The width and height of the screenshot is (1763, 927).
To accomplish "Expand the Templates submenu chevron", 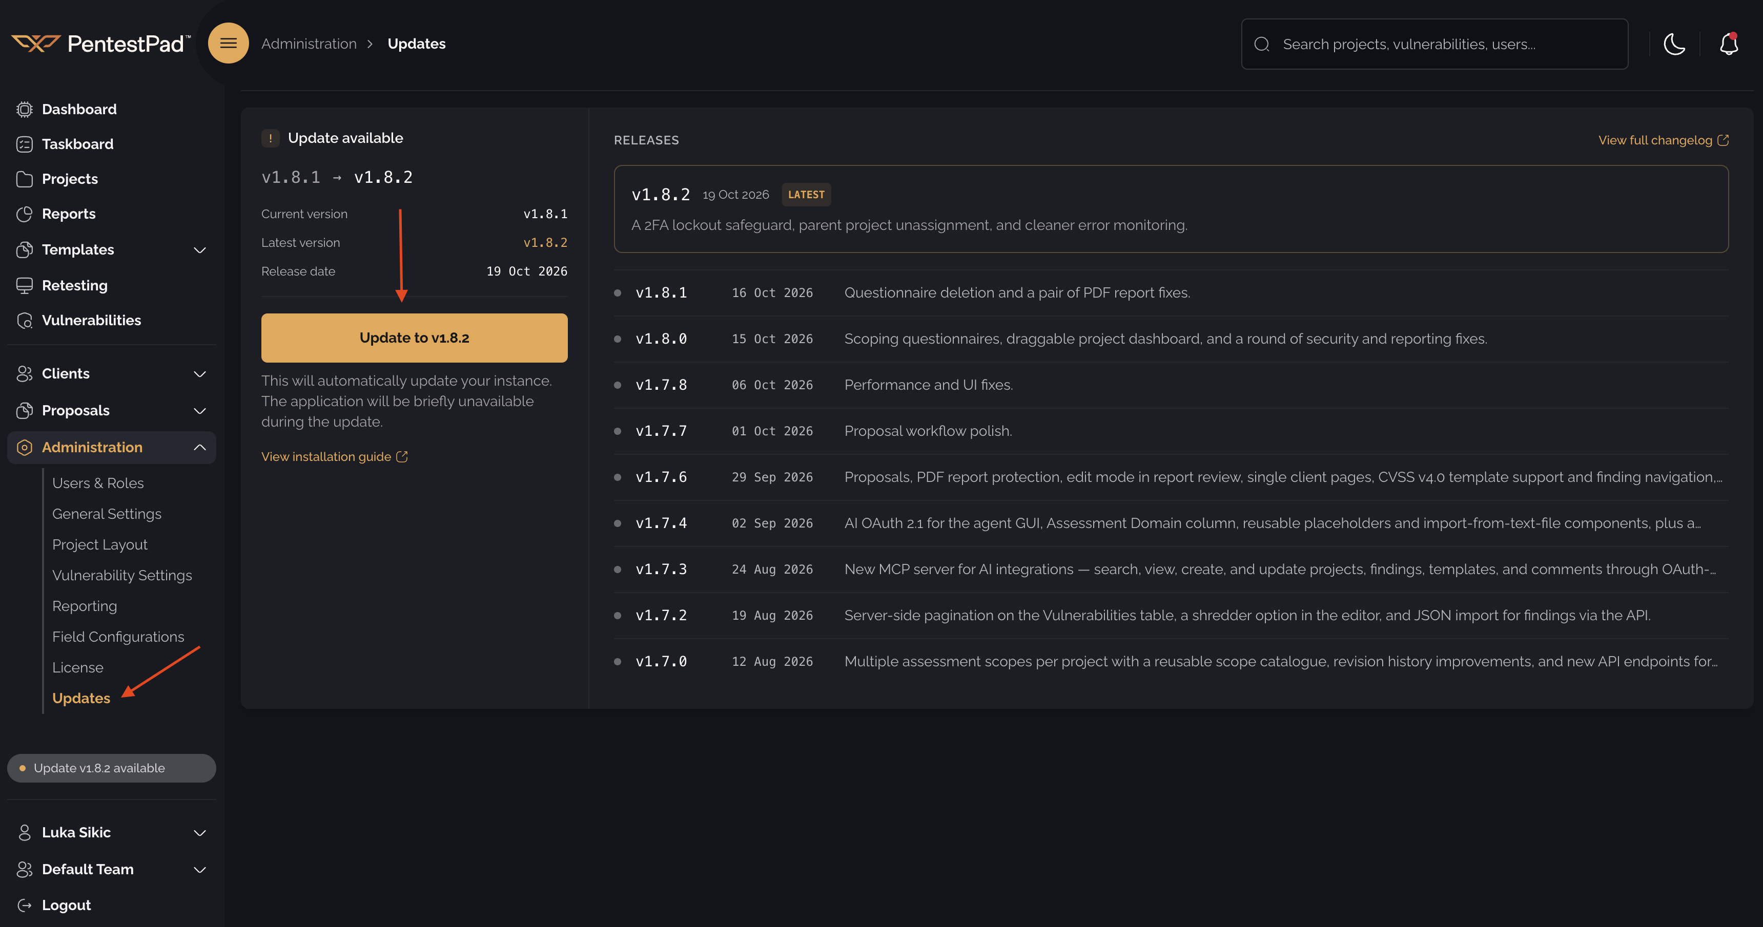I will (200, 250).
